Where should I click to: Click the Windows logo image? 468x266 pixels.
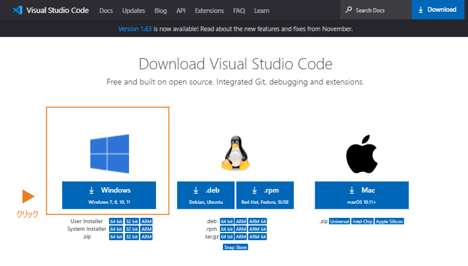point(109,154)
